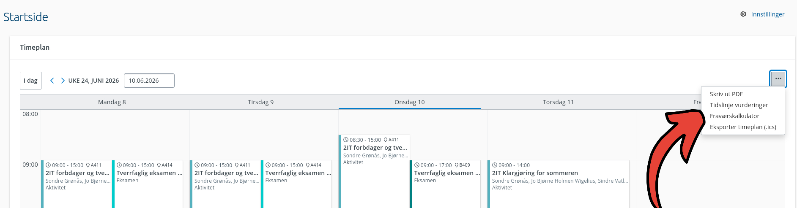The image size is (797, 208).
Task: Click the Timeplan panel title
Action: (35, 47)
